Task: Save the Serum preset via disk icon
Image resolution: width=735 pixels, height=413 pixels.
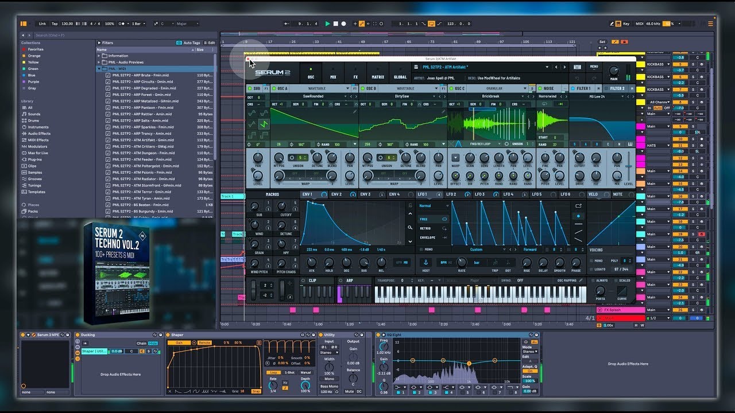Action: point(416,67)
